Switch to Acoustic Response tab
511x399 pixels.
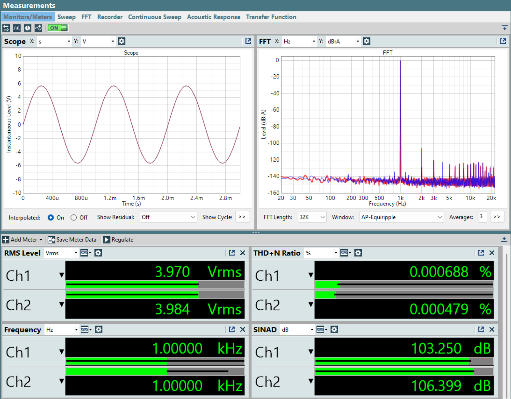pyautogui.click(x=214, y=17)
